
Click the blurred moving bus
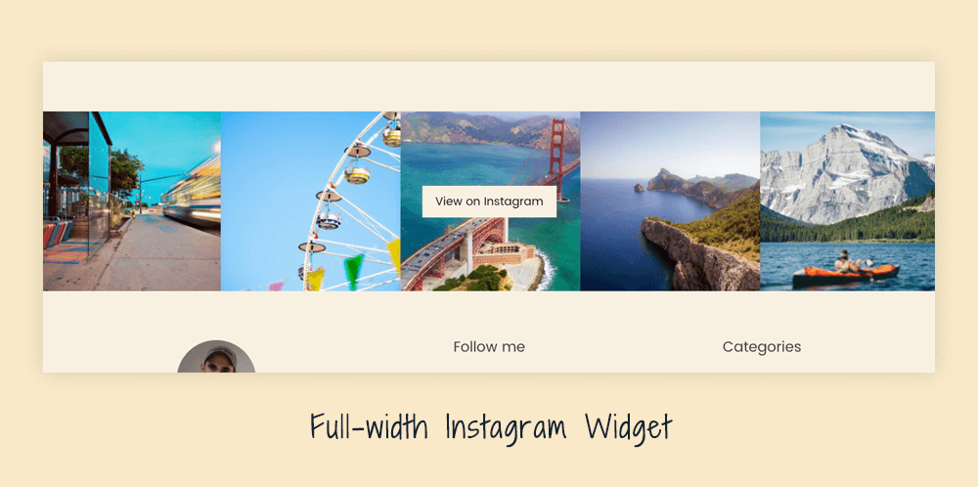coord(192,190)
